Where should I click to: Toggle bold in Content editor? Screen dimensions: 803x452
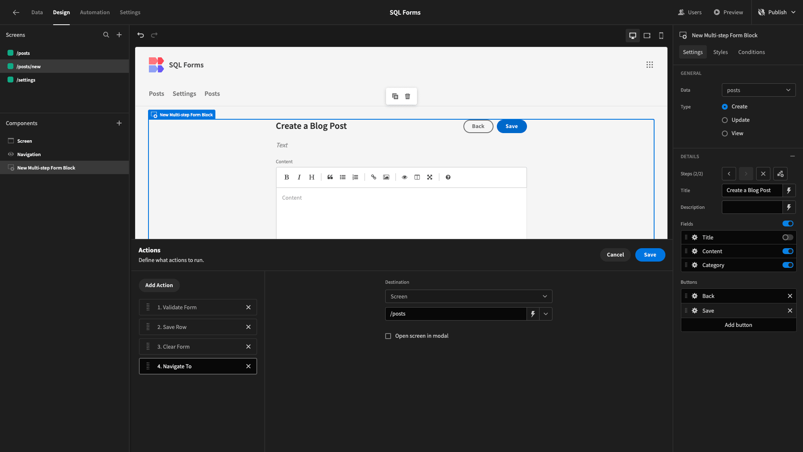point(286,177)
